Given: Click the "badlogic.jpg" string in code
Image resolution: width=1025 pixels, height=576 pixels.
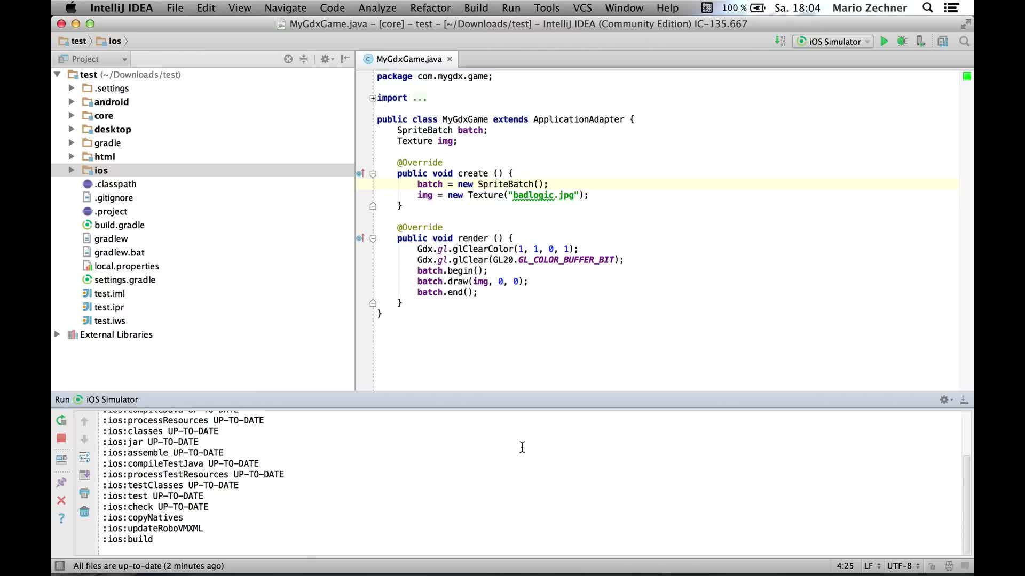Looking at the screenshot, I should tap(543, 195).
